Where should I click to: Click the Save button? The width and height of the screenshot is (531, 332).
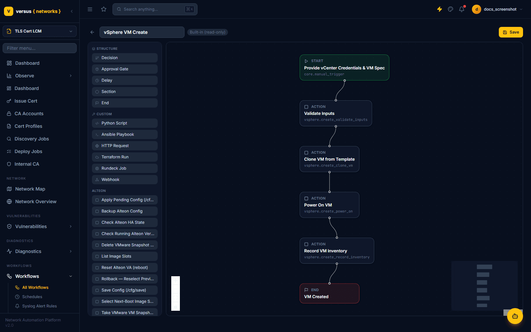click(x=511, y=32)
